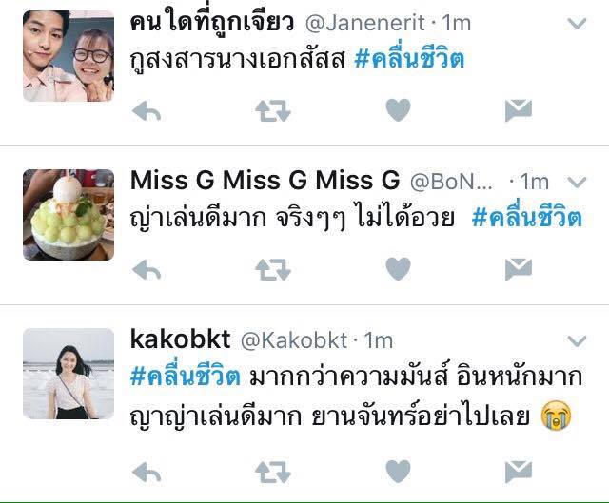Retweet the @Janenerit tweet
The image size is (609, 503).
pos(273,110)
